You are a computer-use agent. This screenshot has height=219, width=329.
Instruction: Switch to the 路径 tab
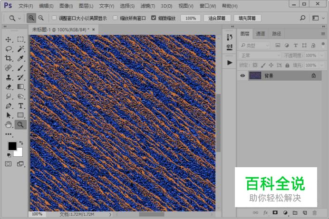pos(276,34)
